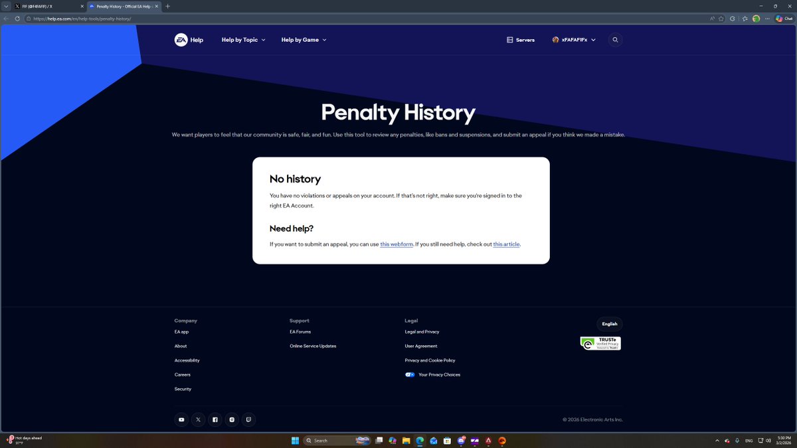Open the Mail app on the taskbar

coord(433,441)
